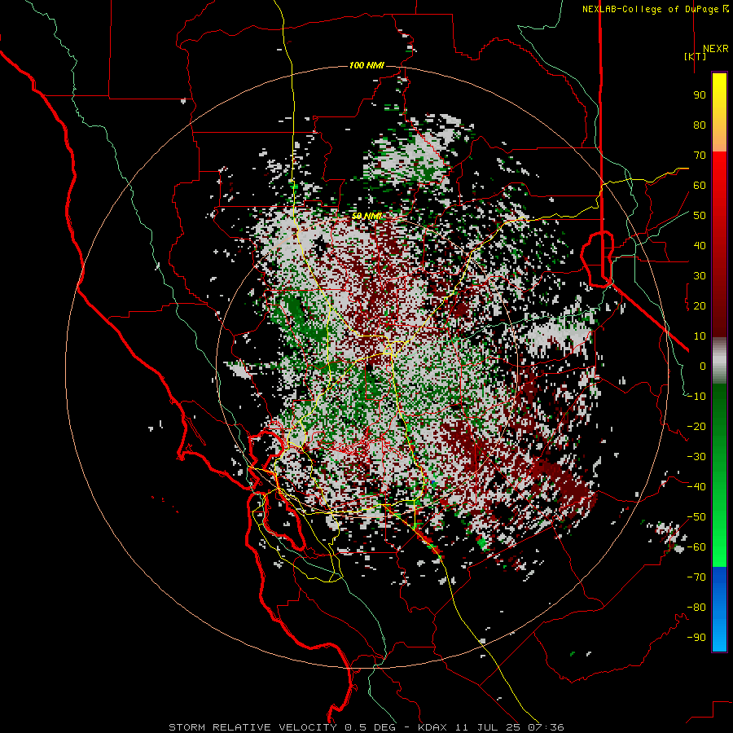Click the -30 value on the velocity scale
The height and width of the screenshot is (733, 733).
tap(696, 457)
